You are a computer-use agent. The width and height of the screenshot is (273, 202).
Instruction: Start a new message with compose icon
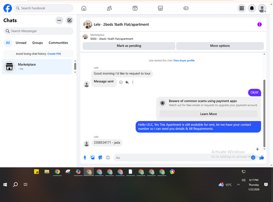pyautogui.click(x=69, y=20)
